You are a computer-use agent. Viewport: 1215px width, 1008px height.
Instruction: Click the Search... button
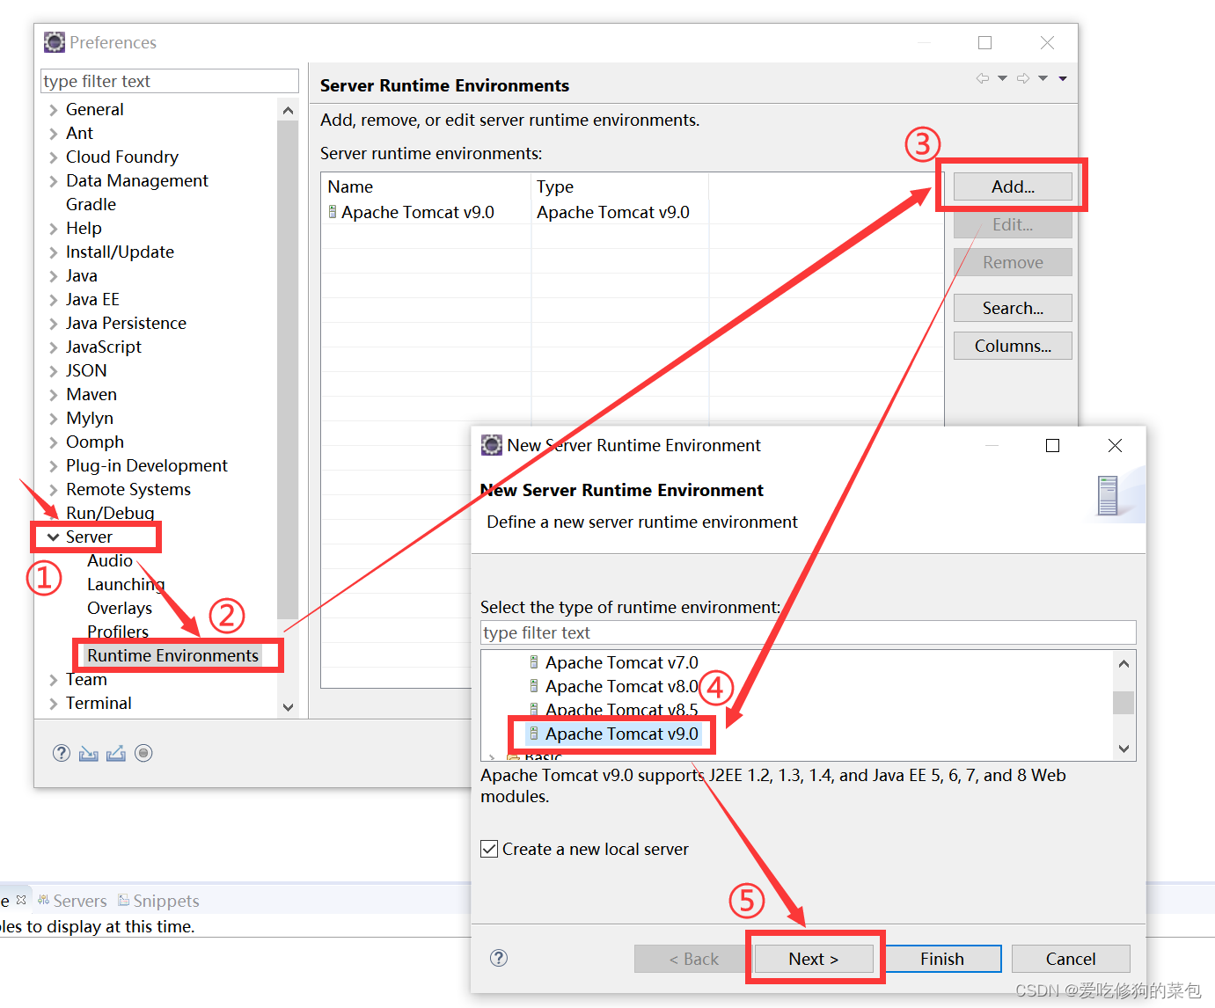[1013, 308]
